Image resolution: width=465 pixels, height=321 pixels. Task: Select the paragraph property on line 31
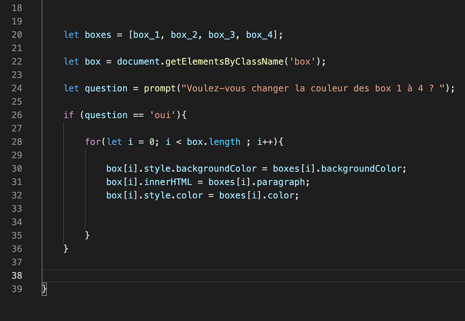(284, 182)
